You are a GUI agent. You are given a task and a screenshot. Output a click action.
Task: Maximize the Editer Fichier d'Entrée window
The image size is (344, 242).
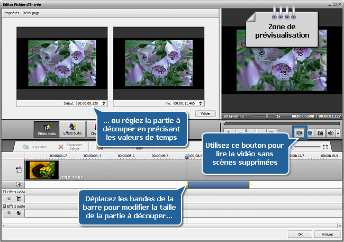tap(335, 4)
